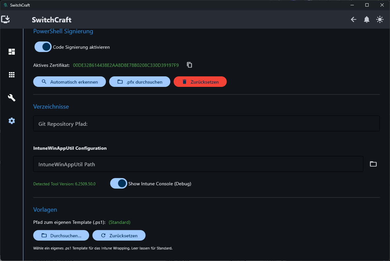Focus the Git Repository Pfad field
The height and width of the screenshot is (261, 390).
[207, 123]
